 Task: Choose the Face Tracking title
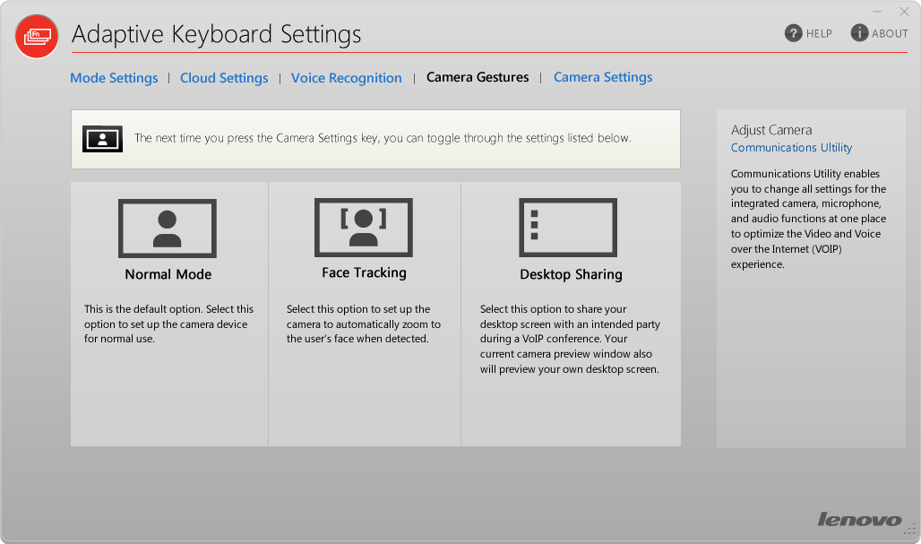364,273
